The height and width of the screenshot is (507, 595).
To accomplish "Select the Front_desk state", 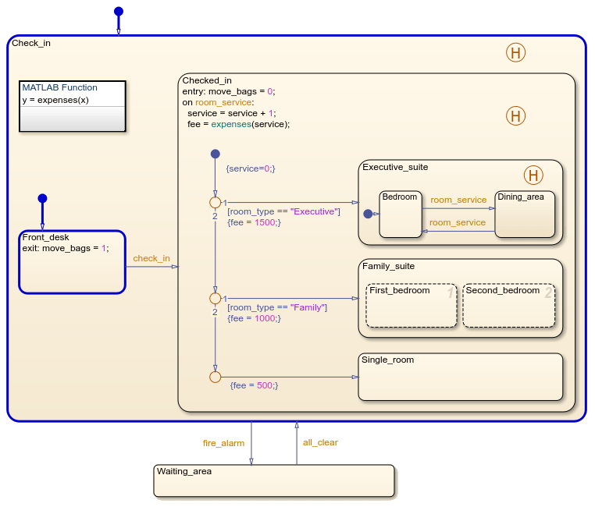I will click(x=72, y=271).
